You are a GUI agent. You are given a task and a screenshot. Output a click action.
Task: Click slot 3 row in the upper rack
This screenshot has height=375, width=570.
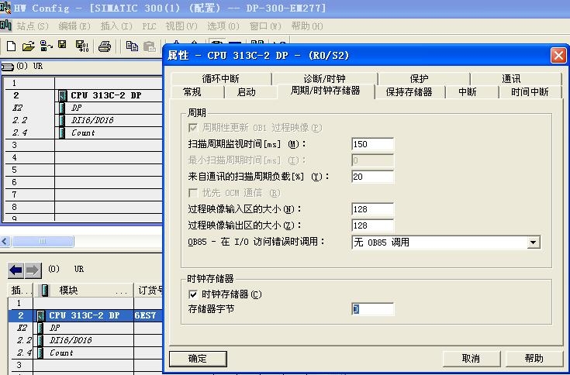tap(84, 145)
